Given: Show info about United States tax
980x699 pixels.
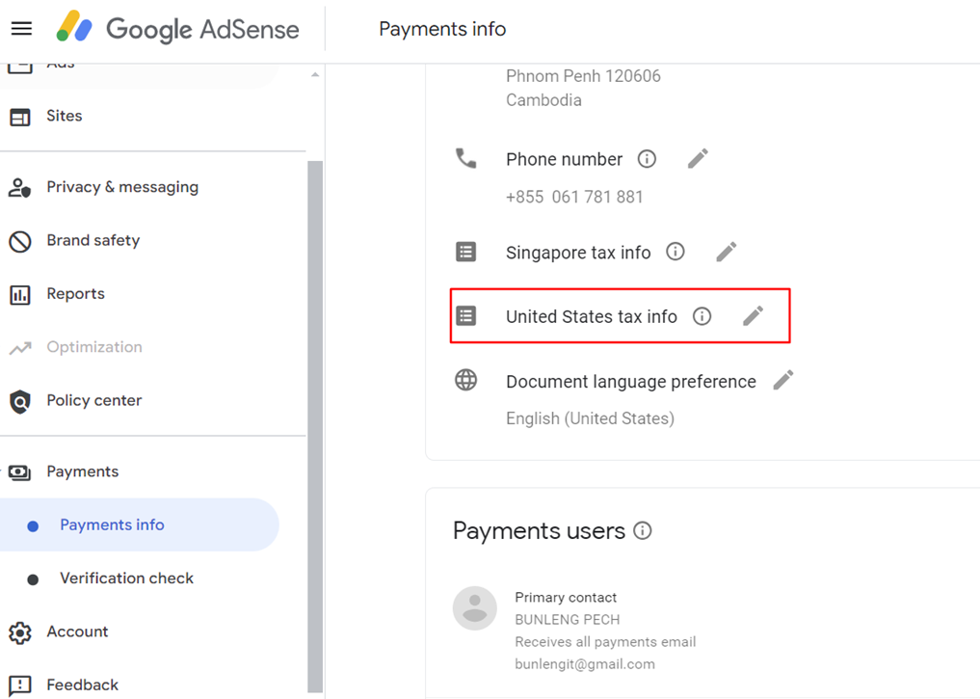Looking at the screenshot, I should (702, 315).
